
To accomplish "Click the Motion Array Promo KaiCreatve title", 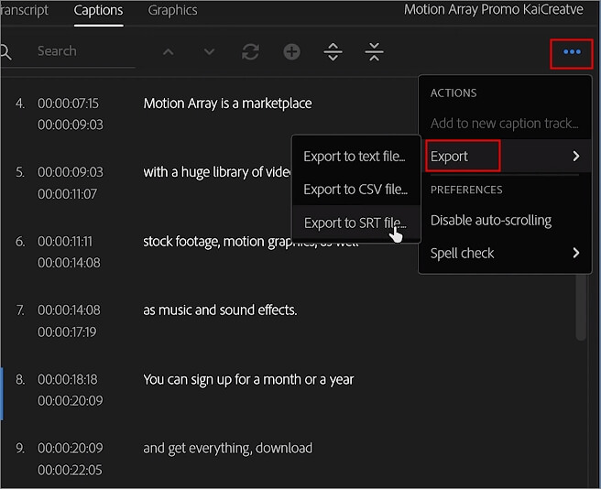I will click(x=493, y=9).
